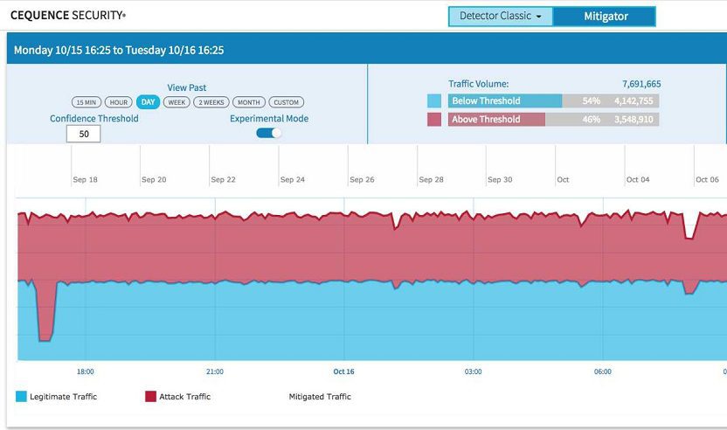Show Mitigated Traffic in the legend
The width and height of the screenshot is (727, 430).
coord(320,397)
